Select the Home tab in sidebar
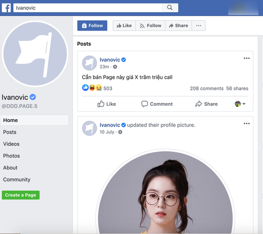263x234 pixels. 34,120
